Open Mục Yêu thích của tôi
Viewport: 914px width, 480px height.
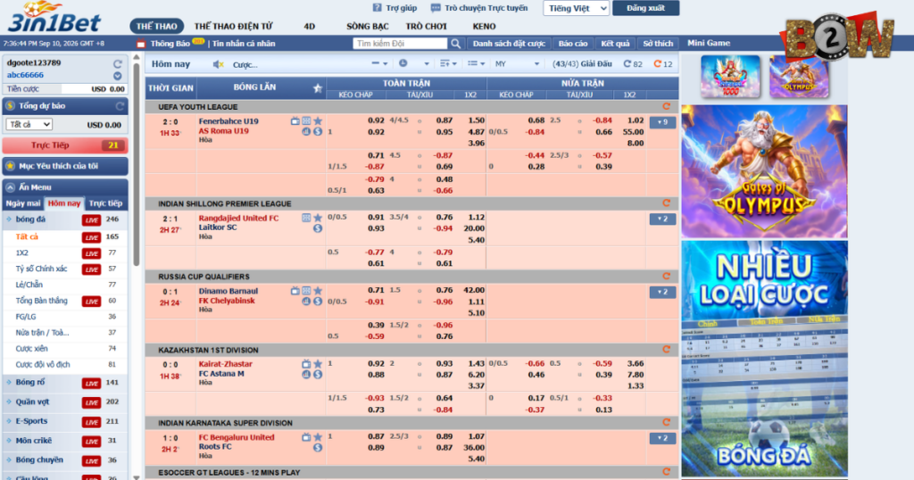pyautogui.click(x=64, y=166)
